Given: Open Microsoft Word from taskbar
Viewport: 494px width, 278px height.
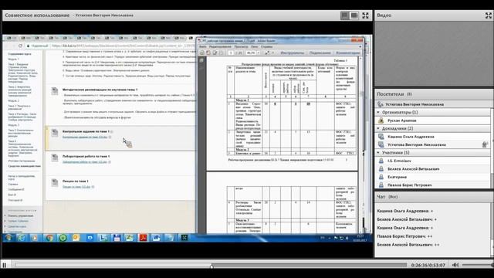Looking at the screenshot, I should click(156, 238).
